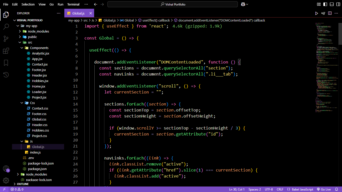
Task: Click the Split Editor Right icon
Action: (x=330, y=13)
